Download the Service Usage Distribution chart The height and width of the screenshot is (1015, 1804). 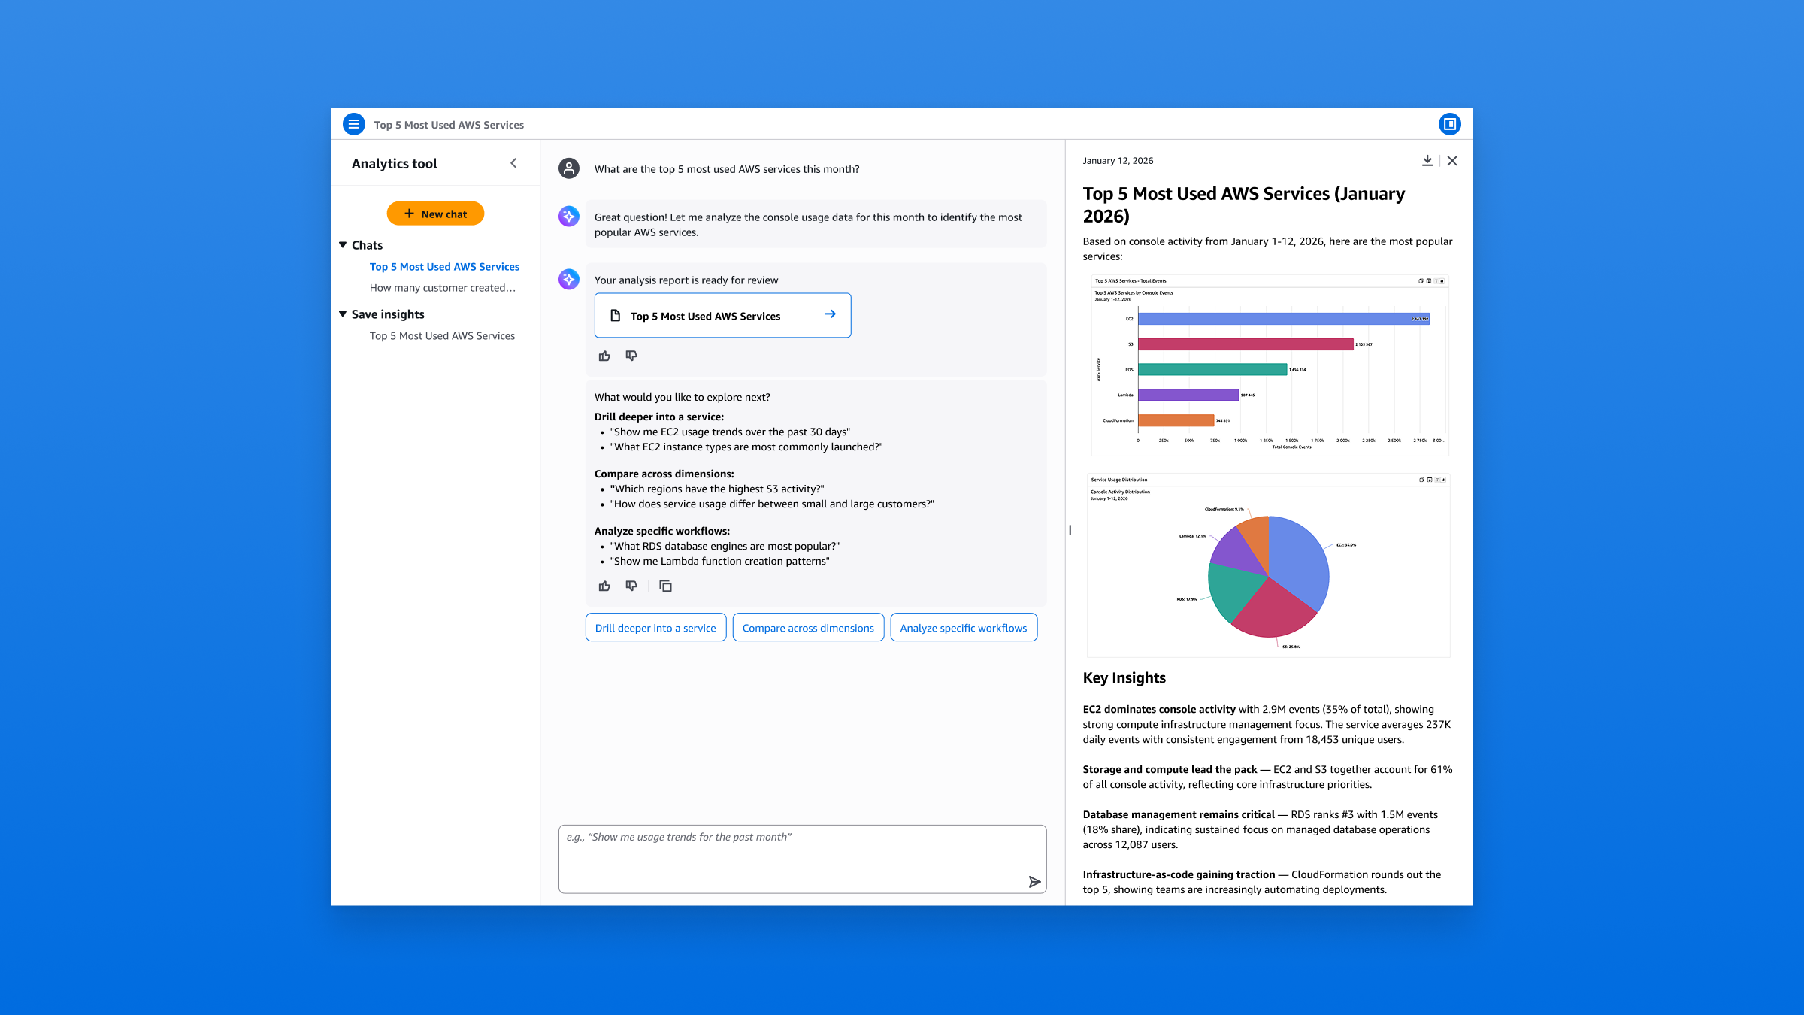point(1430,480)
